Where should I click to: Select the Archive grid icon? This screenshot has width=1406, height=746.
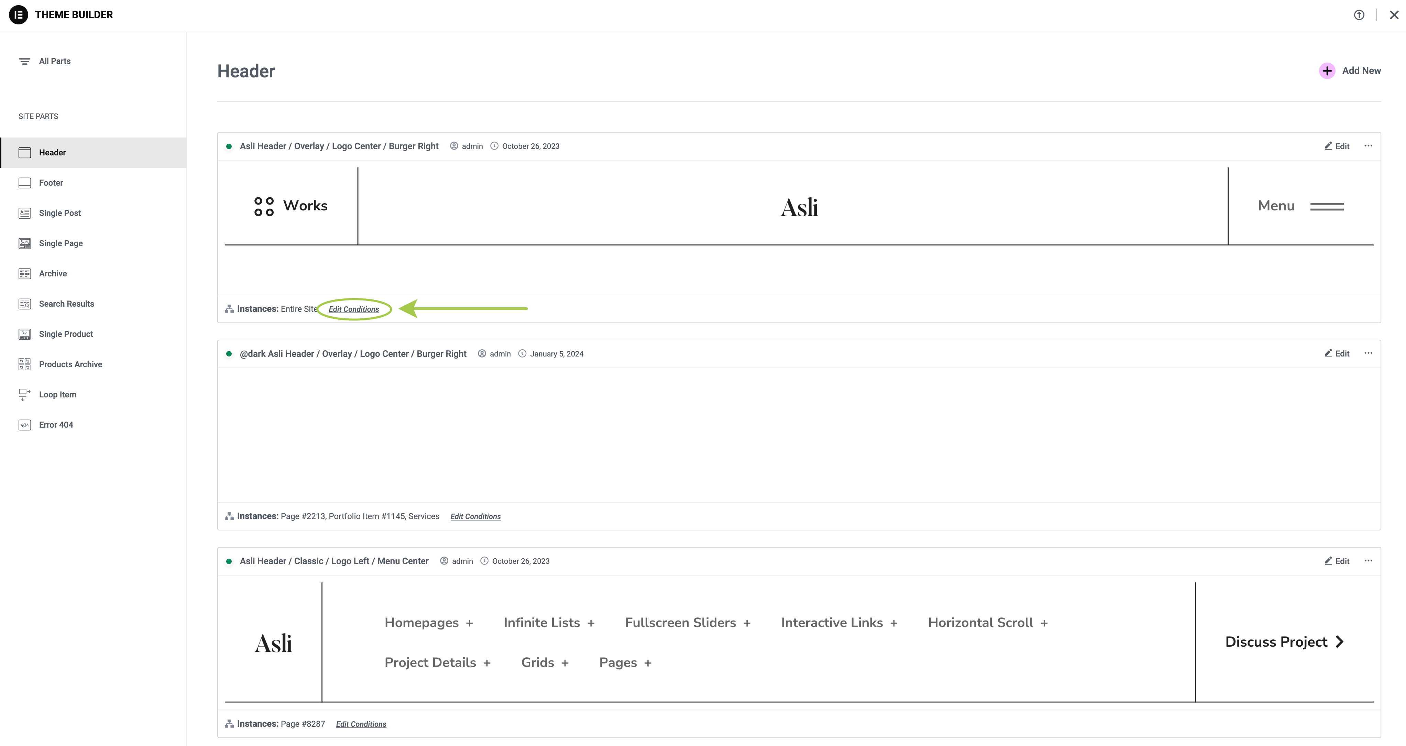click(24, 274)
